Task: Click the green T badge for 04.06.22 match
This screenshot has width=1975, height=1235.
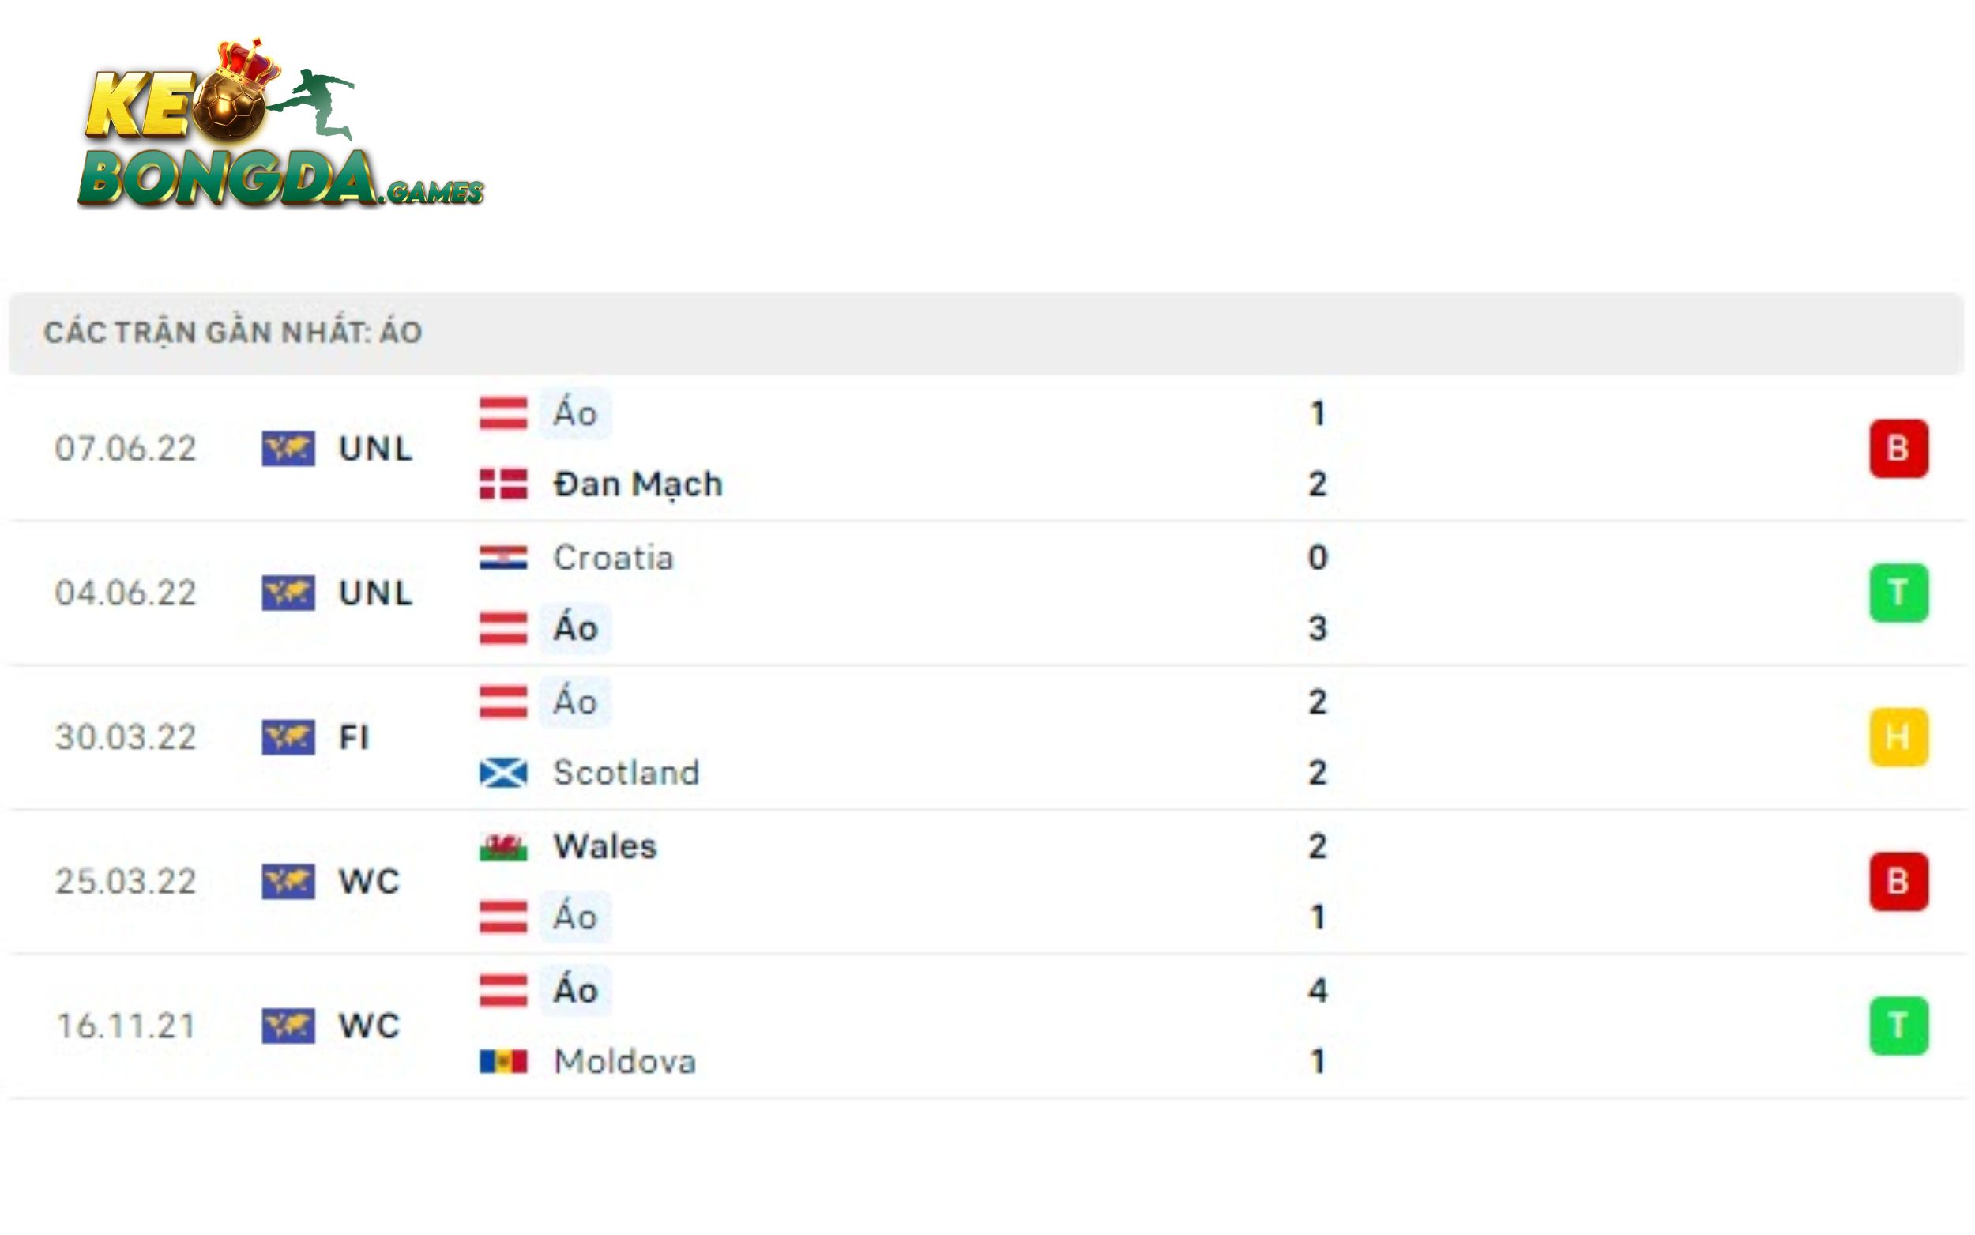Action: tap(1898, 593)
